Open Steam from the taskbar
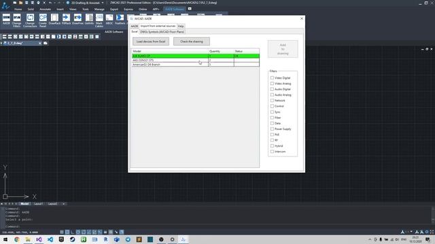435x244 pixels. click(73, 239)
